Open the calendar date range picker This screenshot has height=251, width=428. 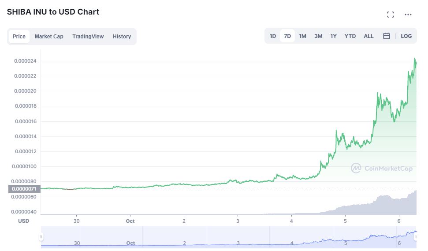[x=387, y=36]
